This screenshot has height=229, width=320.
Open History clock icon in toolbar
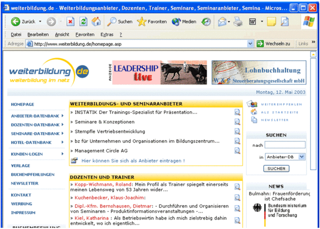click(206, 21)
